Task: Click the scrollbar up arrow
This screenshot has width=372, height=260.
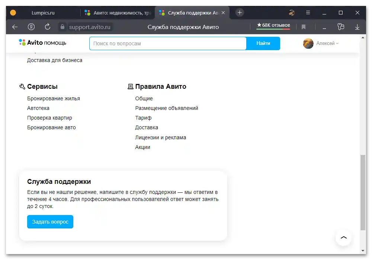Action: pos(363,38)
